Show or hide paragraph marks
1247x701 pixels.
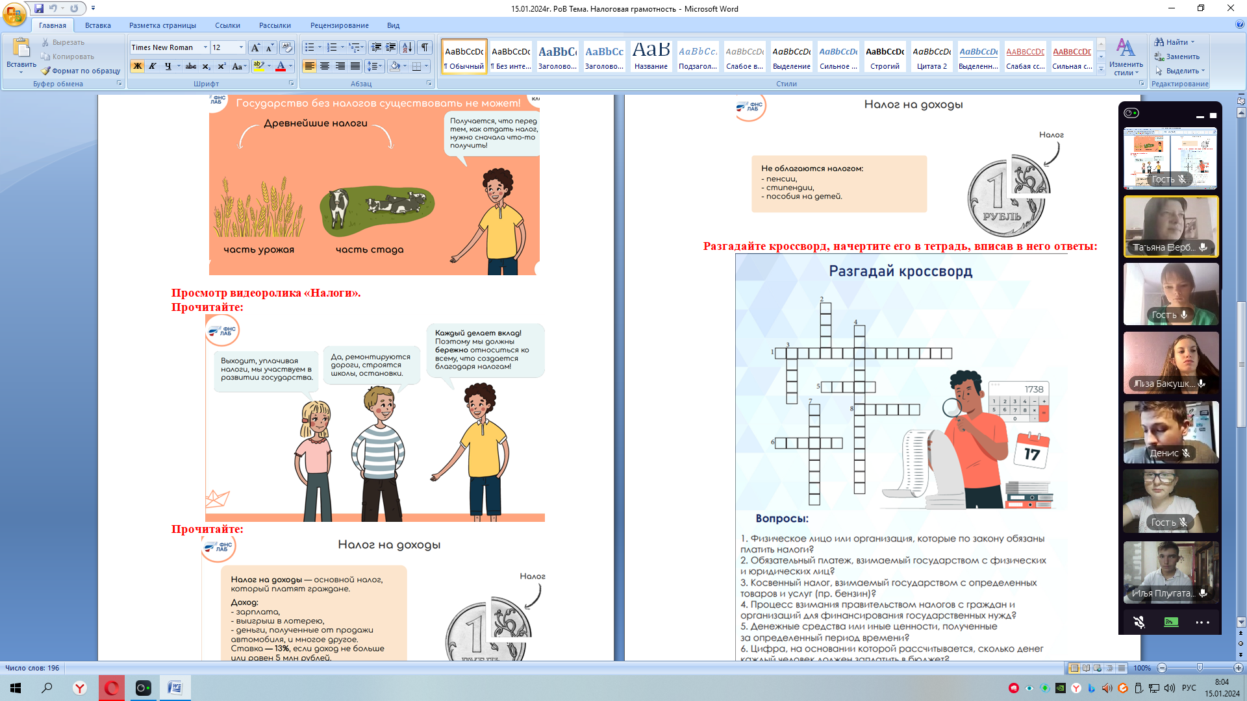click(x=425, y=47)
